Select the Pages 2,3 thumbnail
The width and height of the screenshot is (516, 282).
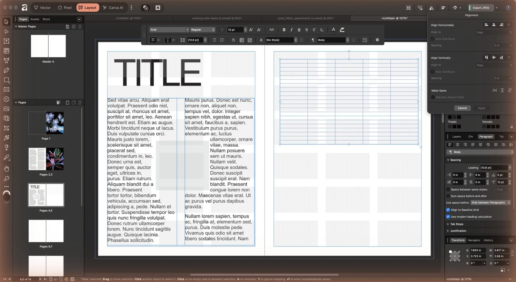[x=46, y=159]
